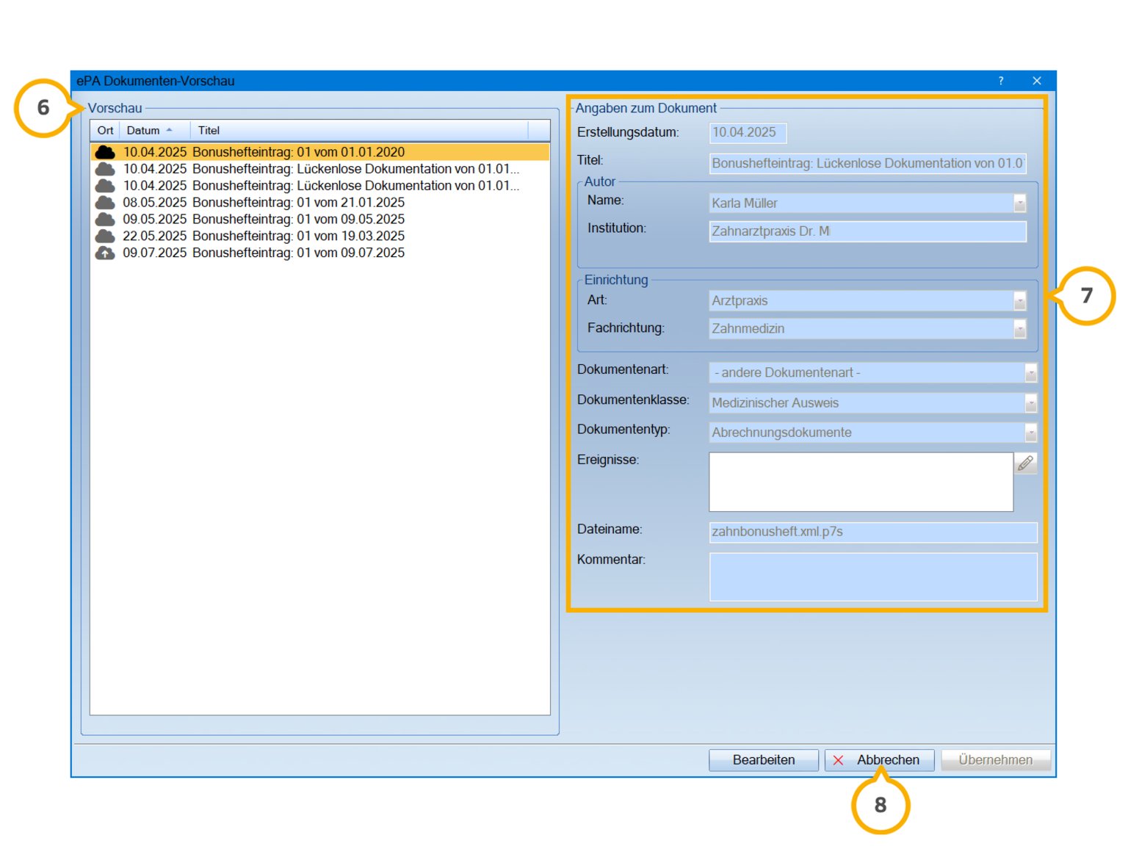
Task: Click cloud icon of 08.05.2025 row
Action: (x=105, y=202)
